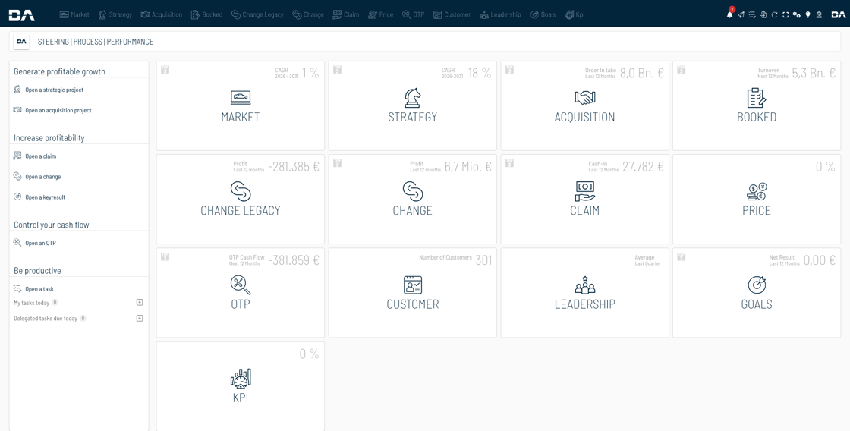The image size is (850, 431).
Task: Click Open a task link
Action: coord(39,289)
